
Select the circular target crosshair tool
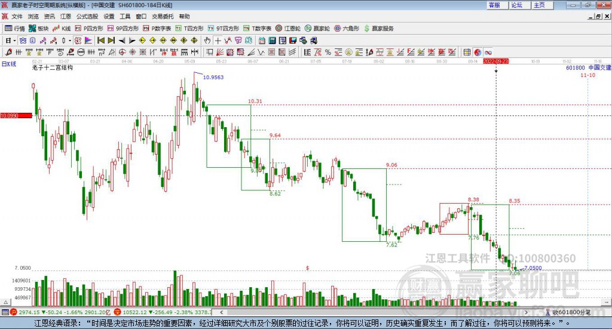click(x=122, y=52)
